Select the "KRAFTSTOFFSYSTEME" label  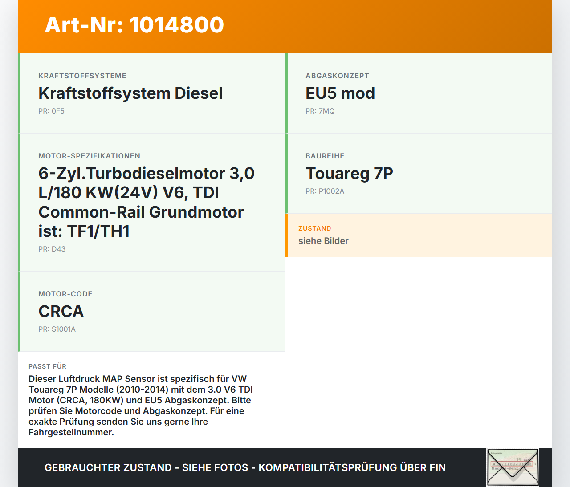(82, 76)
